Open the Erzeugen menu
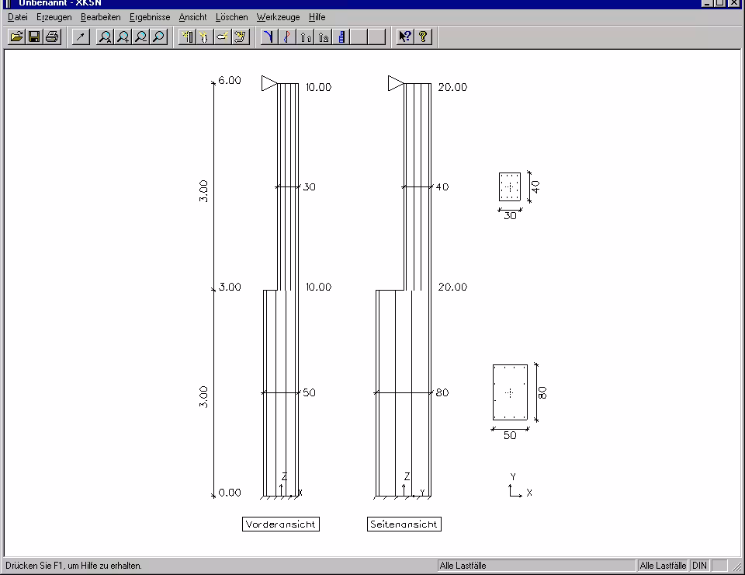Screen dimensions: 745x575 pyautogui.click(x=54, y=17)
